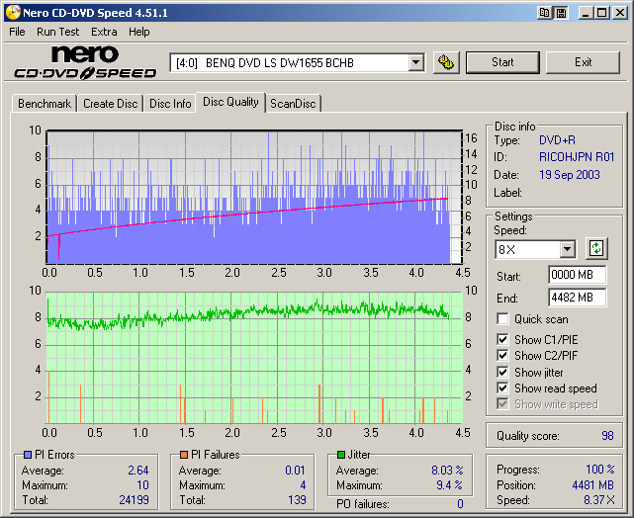Enable the Quick scan checkbox

pos(502,318)
